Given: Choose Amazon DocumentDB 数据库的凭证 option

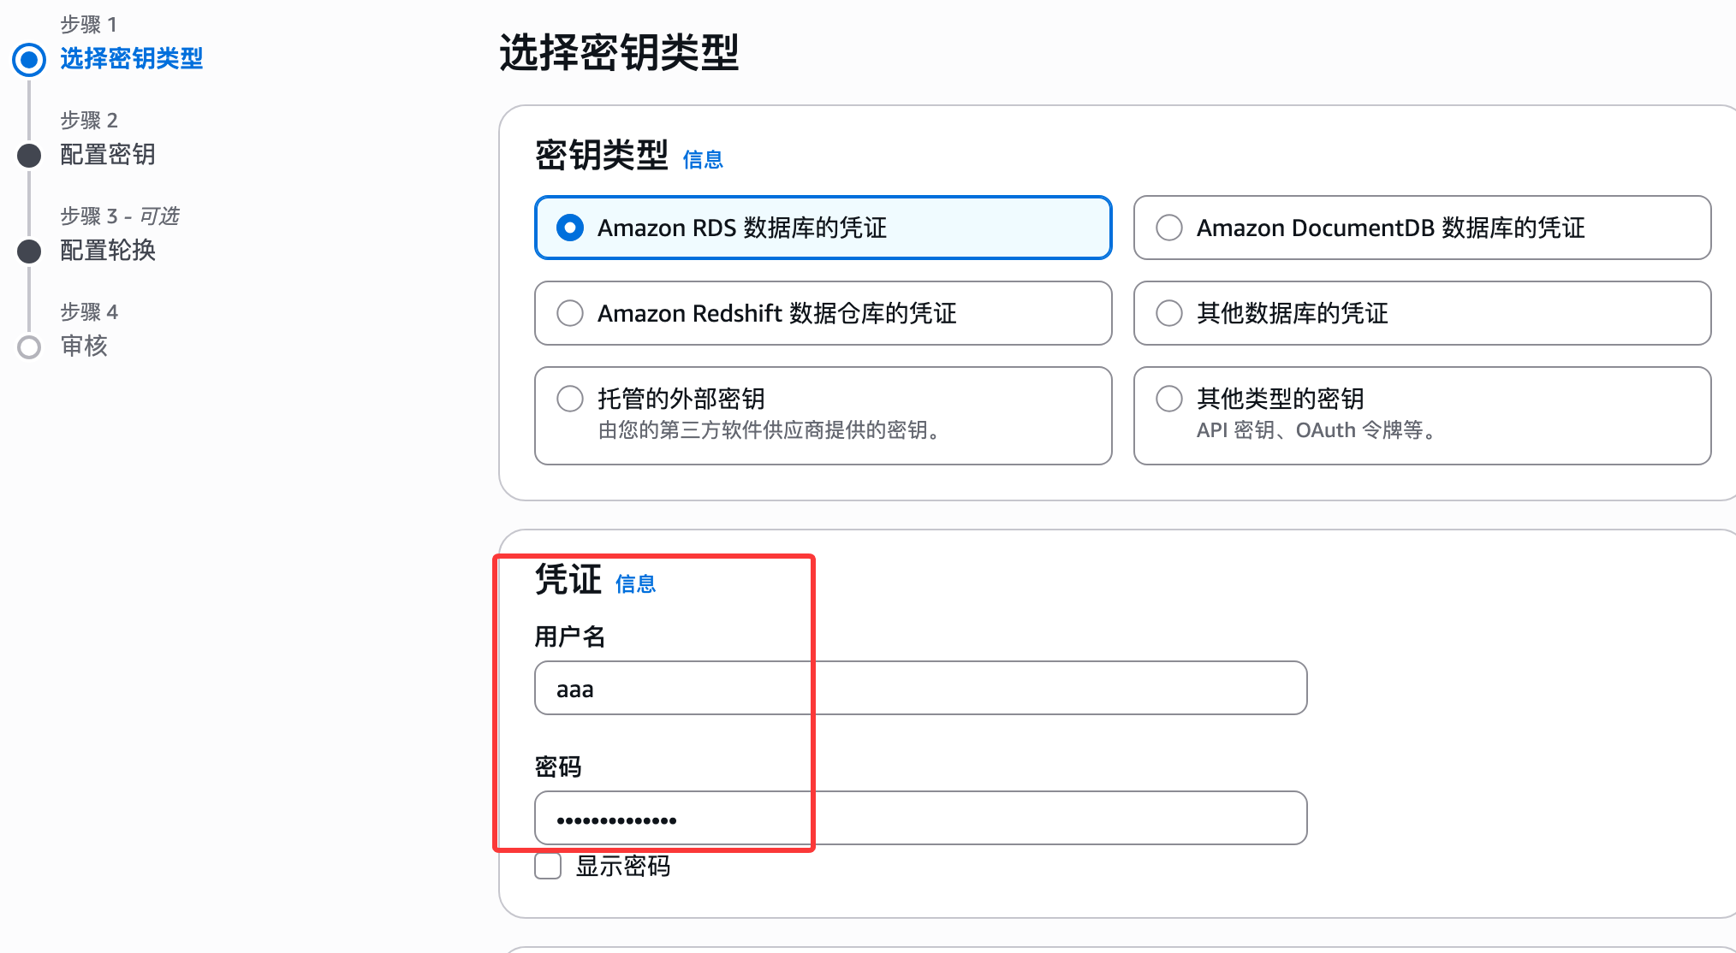Looking at the screenshot, I should point(1169,228).
